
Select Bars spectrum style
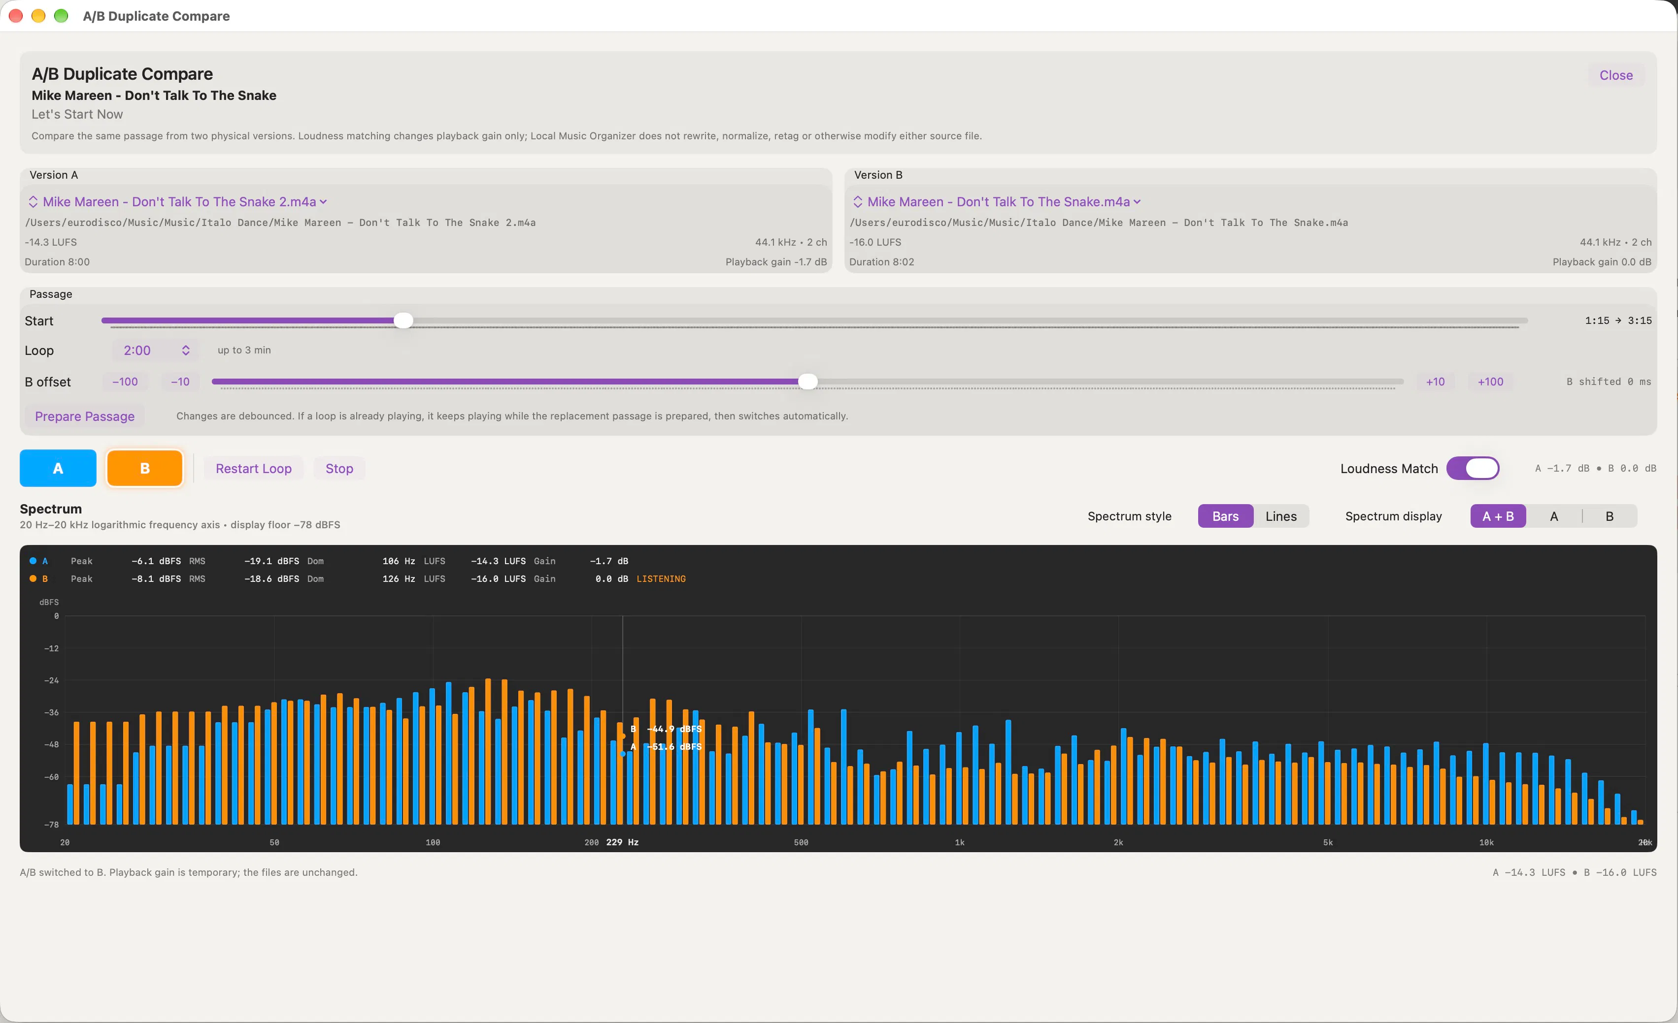pos(1225,516)
